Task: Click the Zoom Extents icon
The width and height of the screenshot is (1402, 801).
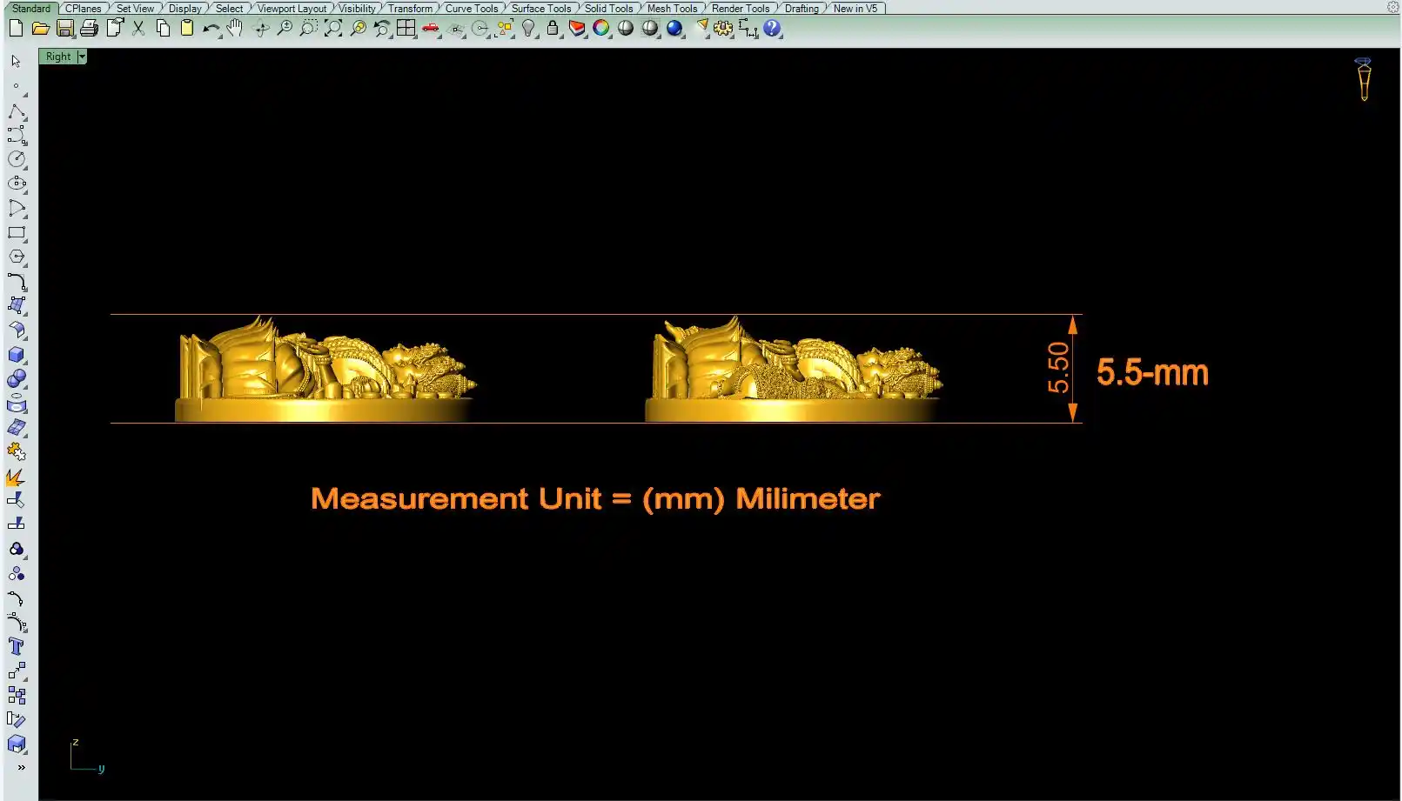Action: point(333,29)
